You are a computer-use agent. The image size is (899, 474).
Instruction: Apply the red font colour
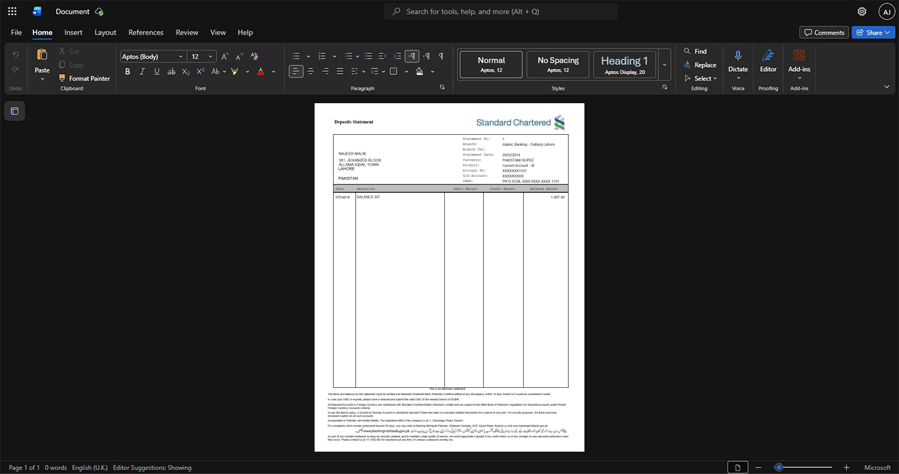261,71
